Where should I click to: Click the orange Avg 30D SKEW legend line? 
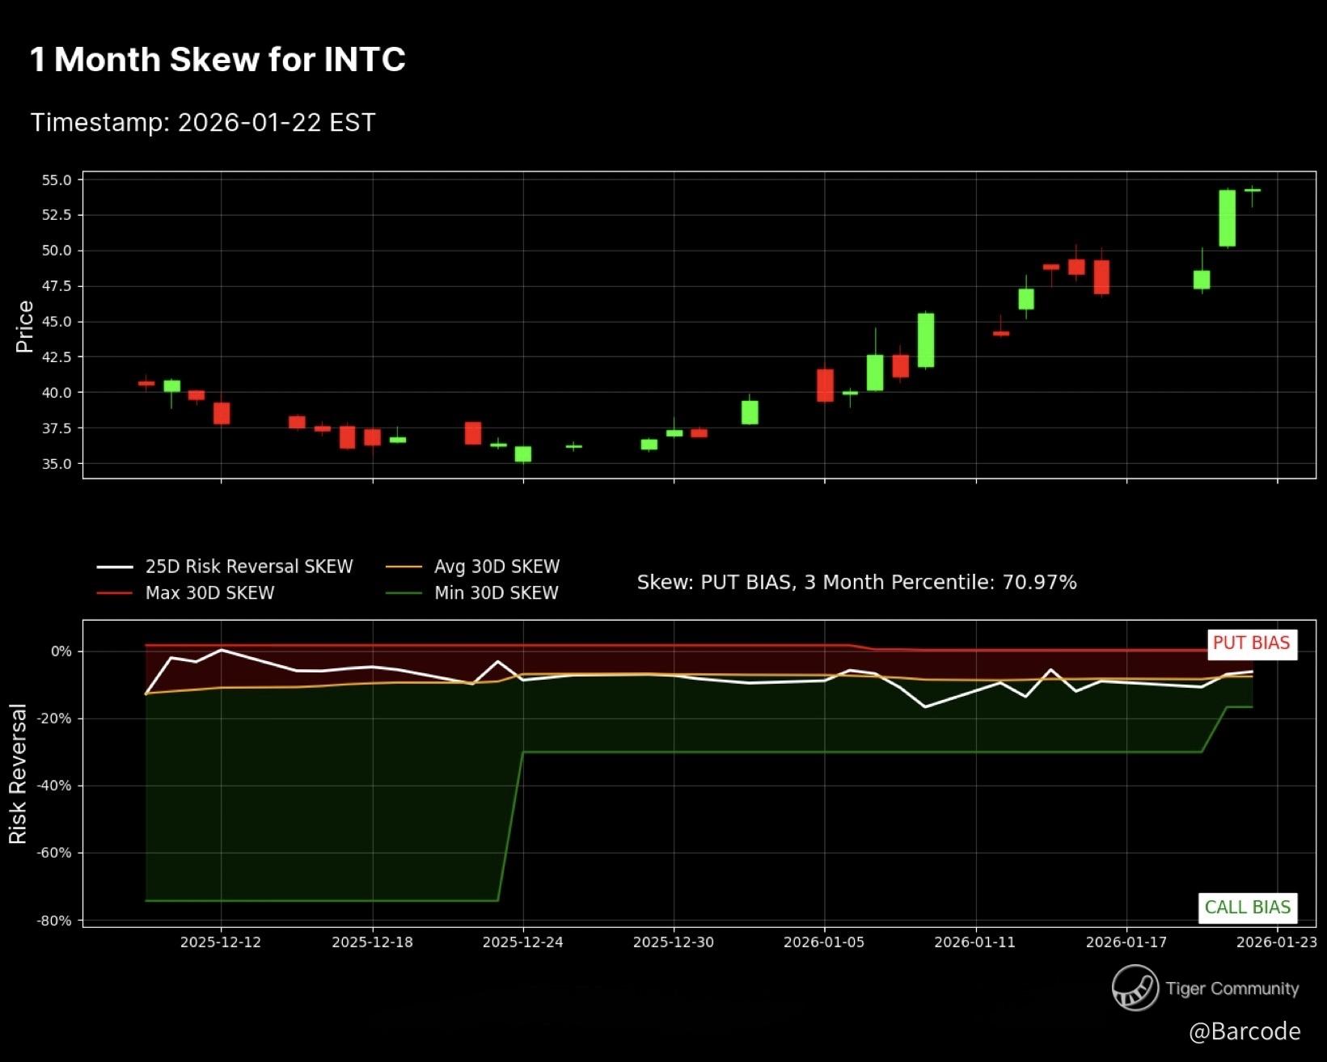point(404,567)
